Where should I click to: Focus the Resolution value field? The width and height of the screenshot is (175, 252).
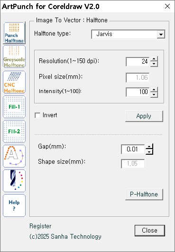click(x=138, y=61)
